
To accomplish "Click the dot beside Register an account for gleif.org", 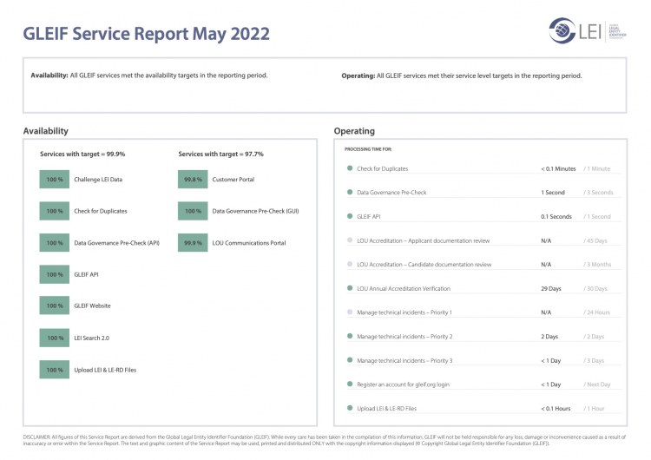I will click(350, 384).
